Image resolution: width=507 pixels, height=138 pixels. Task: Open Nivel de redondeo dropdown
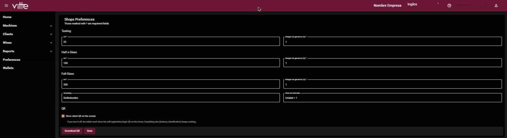(393, 98)
